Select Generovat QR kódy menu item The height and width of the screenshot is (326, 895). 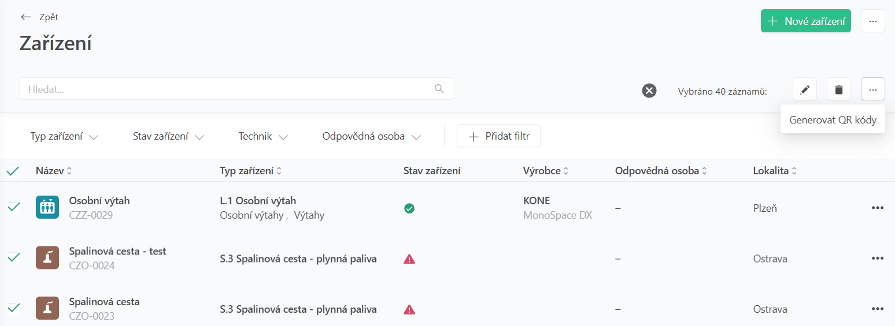click(x=833, y=120)
